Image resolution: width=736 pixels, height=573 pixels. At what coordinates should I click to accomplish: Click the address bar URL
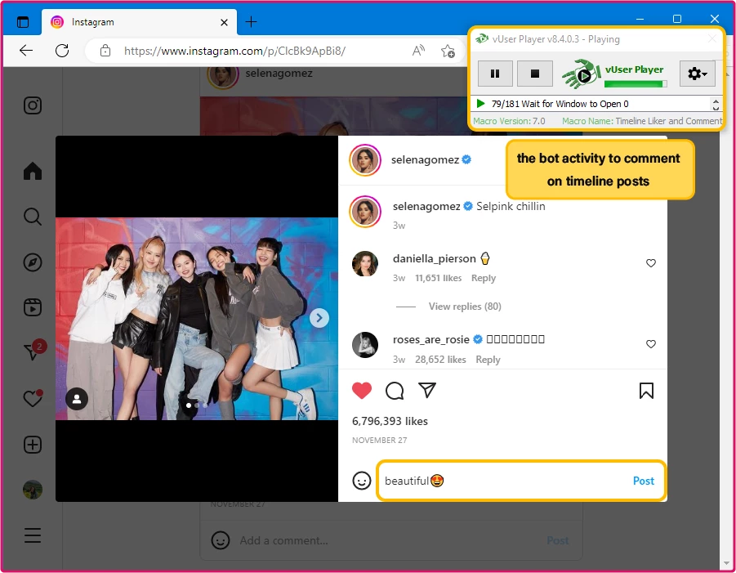click(234, 51)
